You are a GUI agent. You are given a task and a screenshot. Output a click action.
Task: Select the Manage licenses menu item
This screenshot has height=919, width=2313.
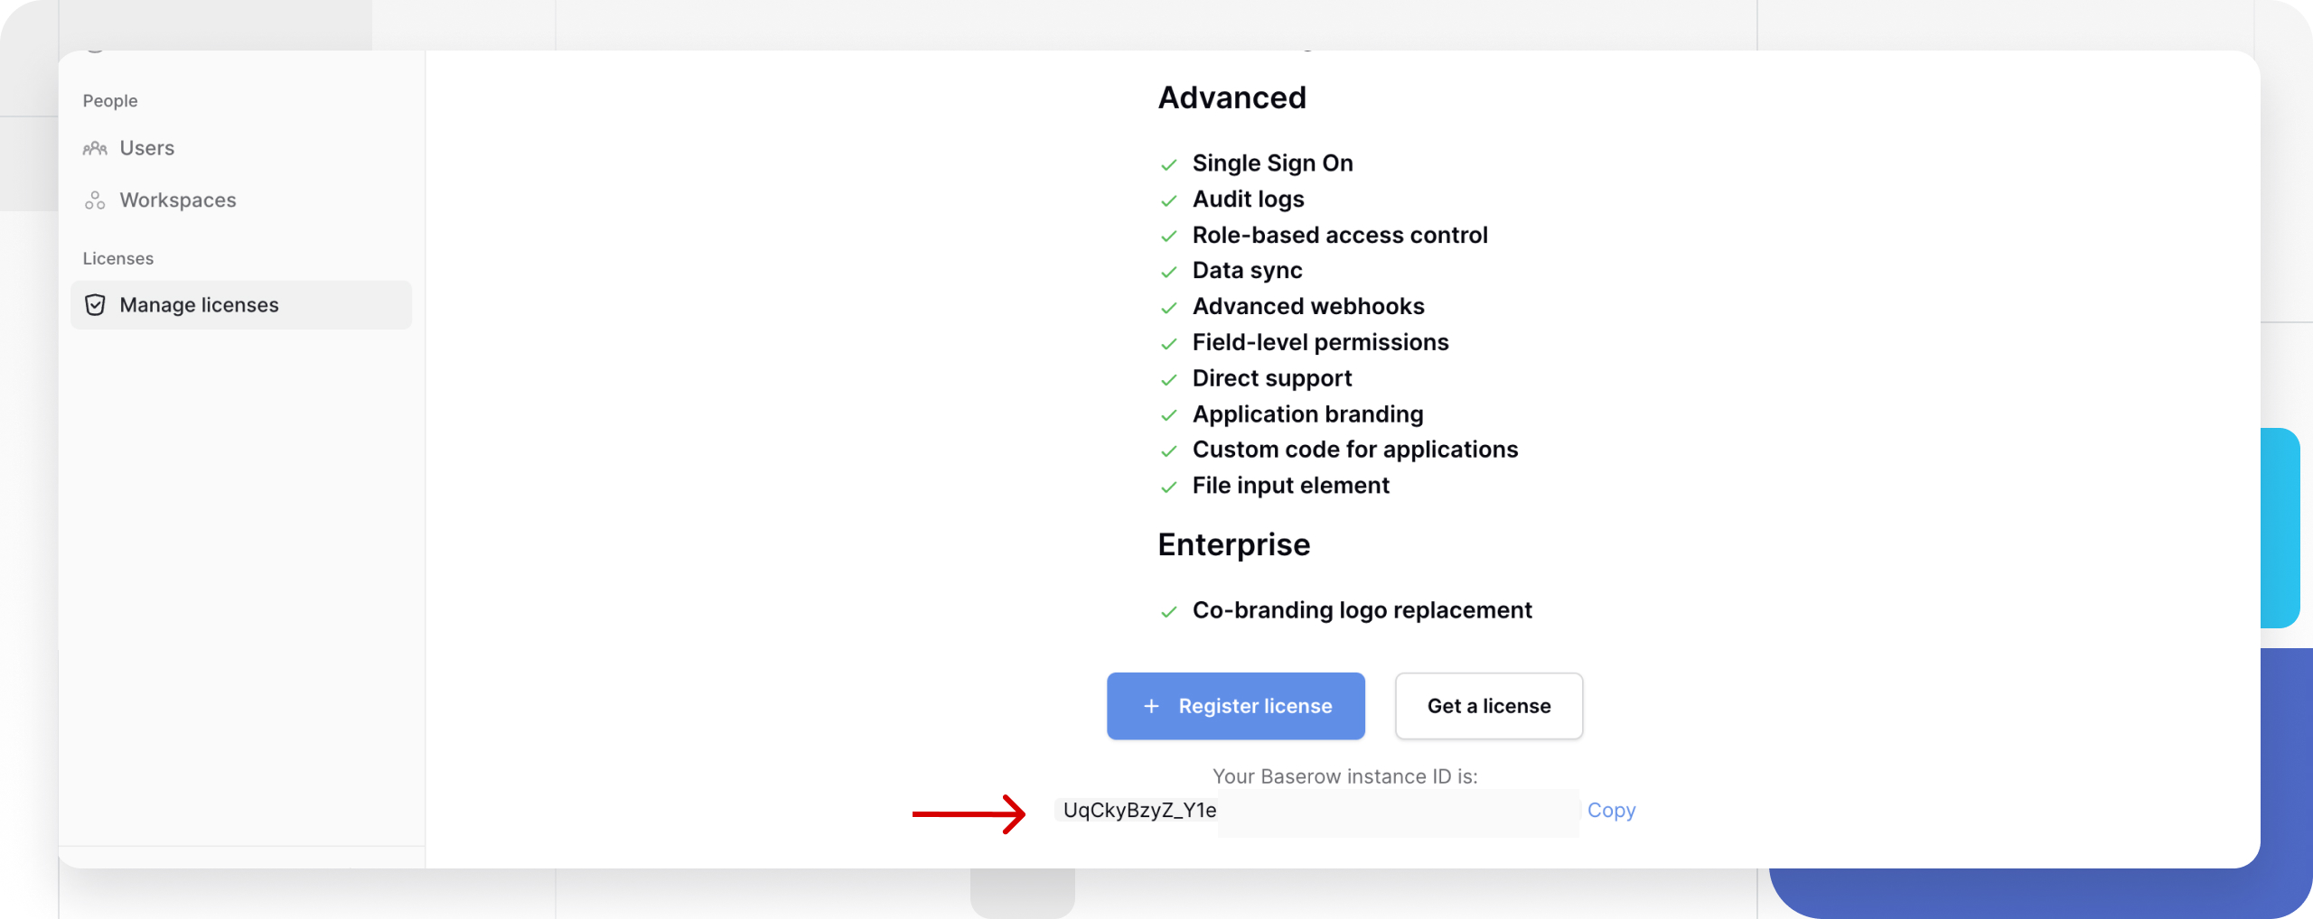(x=199, y=305)
